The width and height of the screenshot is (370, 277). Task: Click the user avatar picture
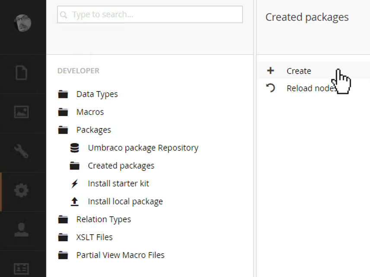[x=22, y=23]
